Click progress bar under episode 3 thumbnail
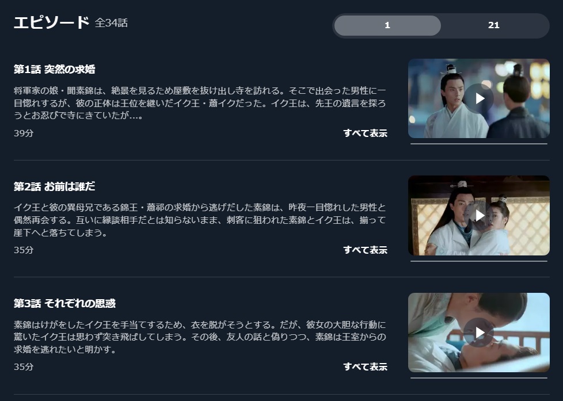Image resolution: width=563 pixels, height=401 pixels. [479, 378]
